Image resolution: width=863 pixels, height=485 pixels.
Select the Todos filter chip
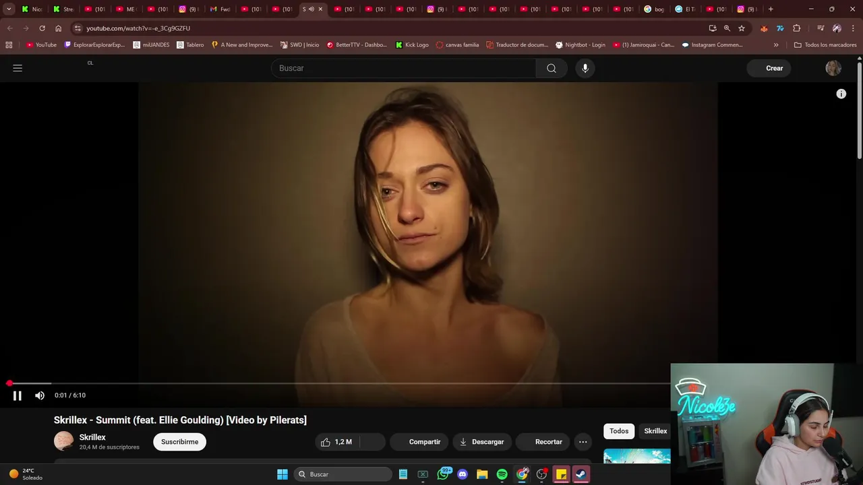pyautogui.click(x=619, y=431)
